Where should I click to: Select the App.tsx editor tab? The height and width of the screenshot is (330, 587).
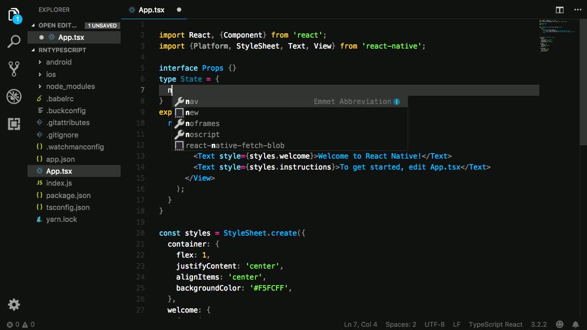[x=151, y=10]
